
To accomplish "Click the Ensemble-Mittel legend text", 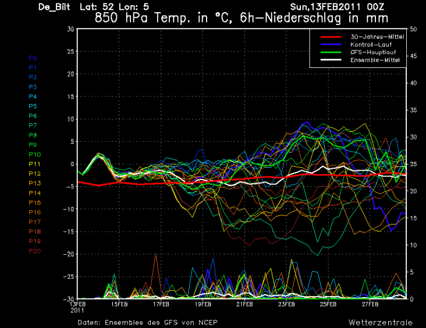I will tap(375, 60).
